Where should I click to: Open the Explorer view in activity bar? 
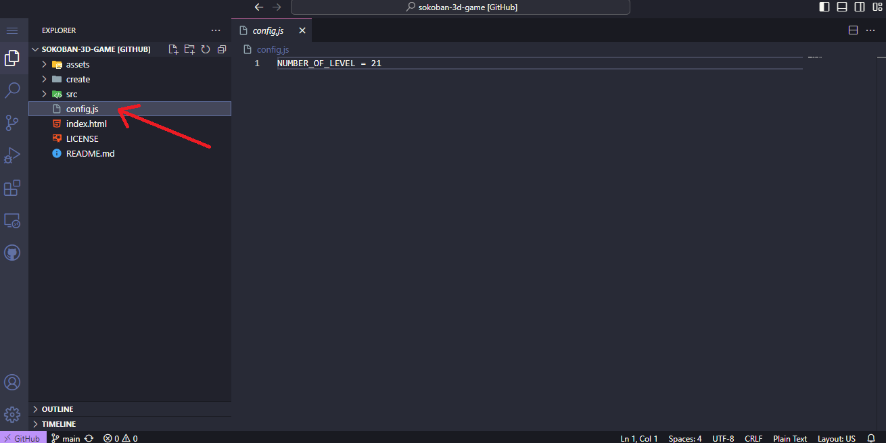[x=12, y=58]
